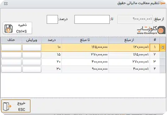Click the حذف column header

pyautogui.click(x=11, y=40)
